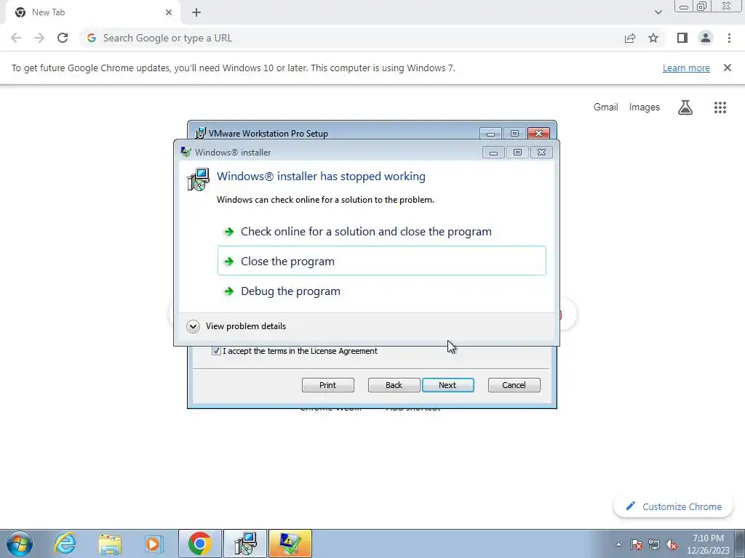745x558 pixels.
Task: Open Chrome side panel
Action: coord(682,38)
